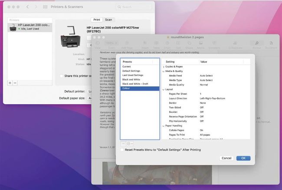Viewport: 282px width, 190px height.
Task: Click the remove printer minus button
Action: click(15, 82)
